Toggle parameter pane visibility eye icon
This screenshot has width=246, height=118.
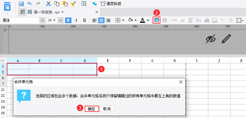211,39
